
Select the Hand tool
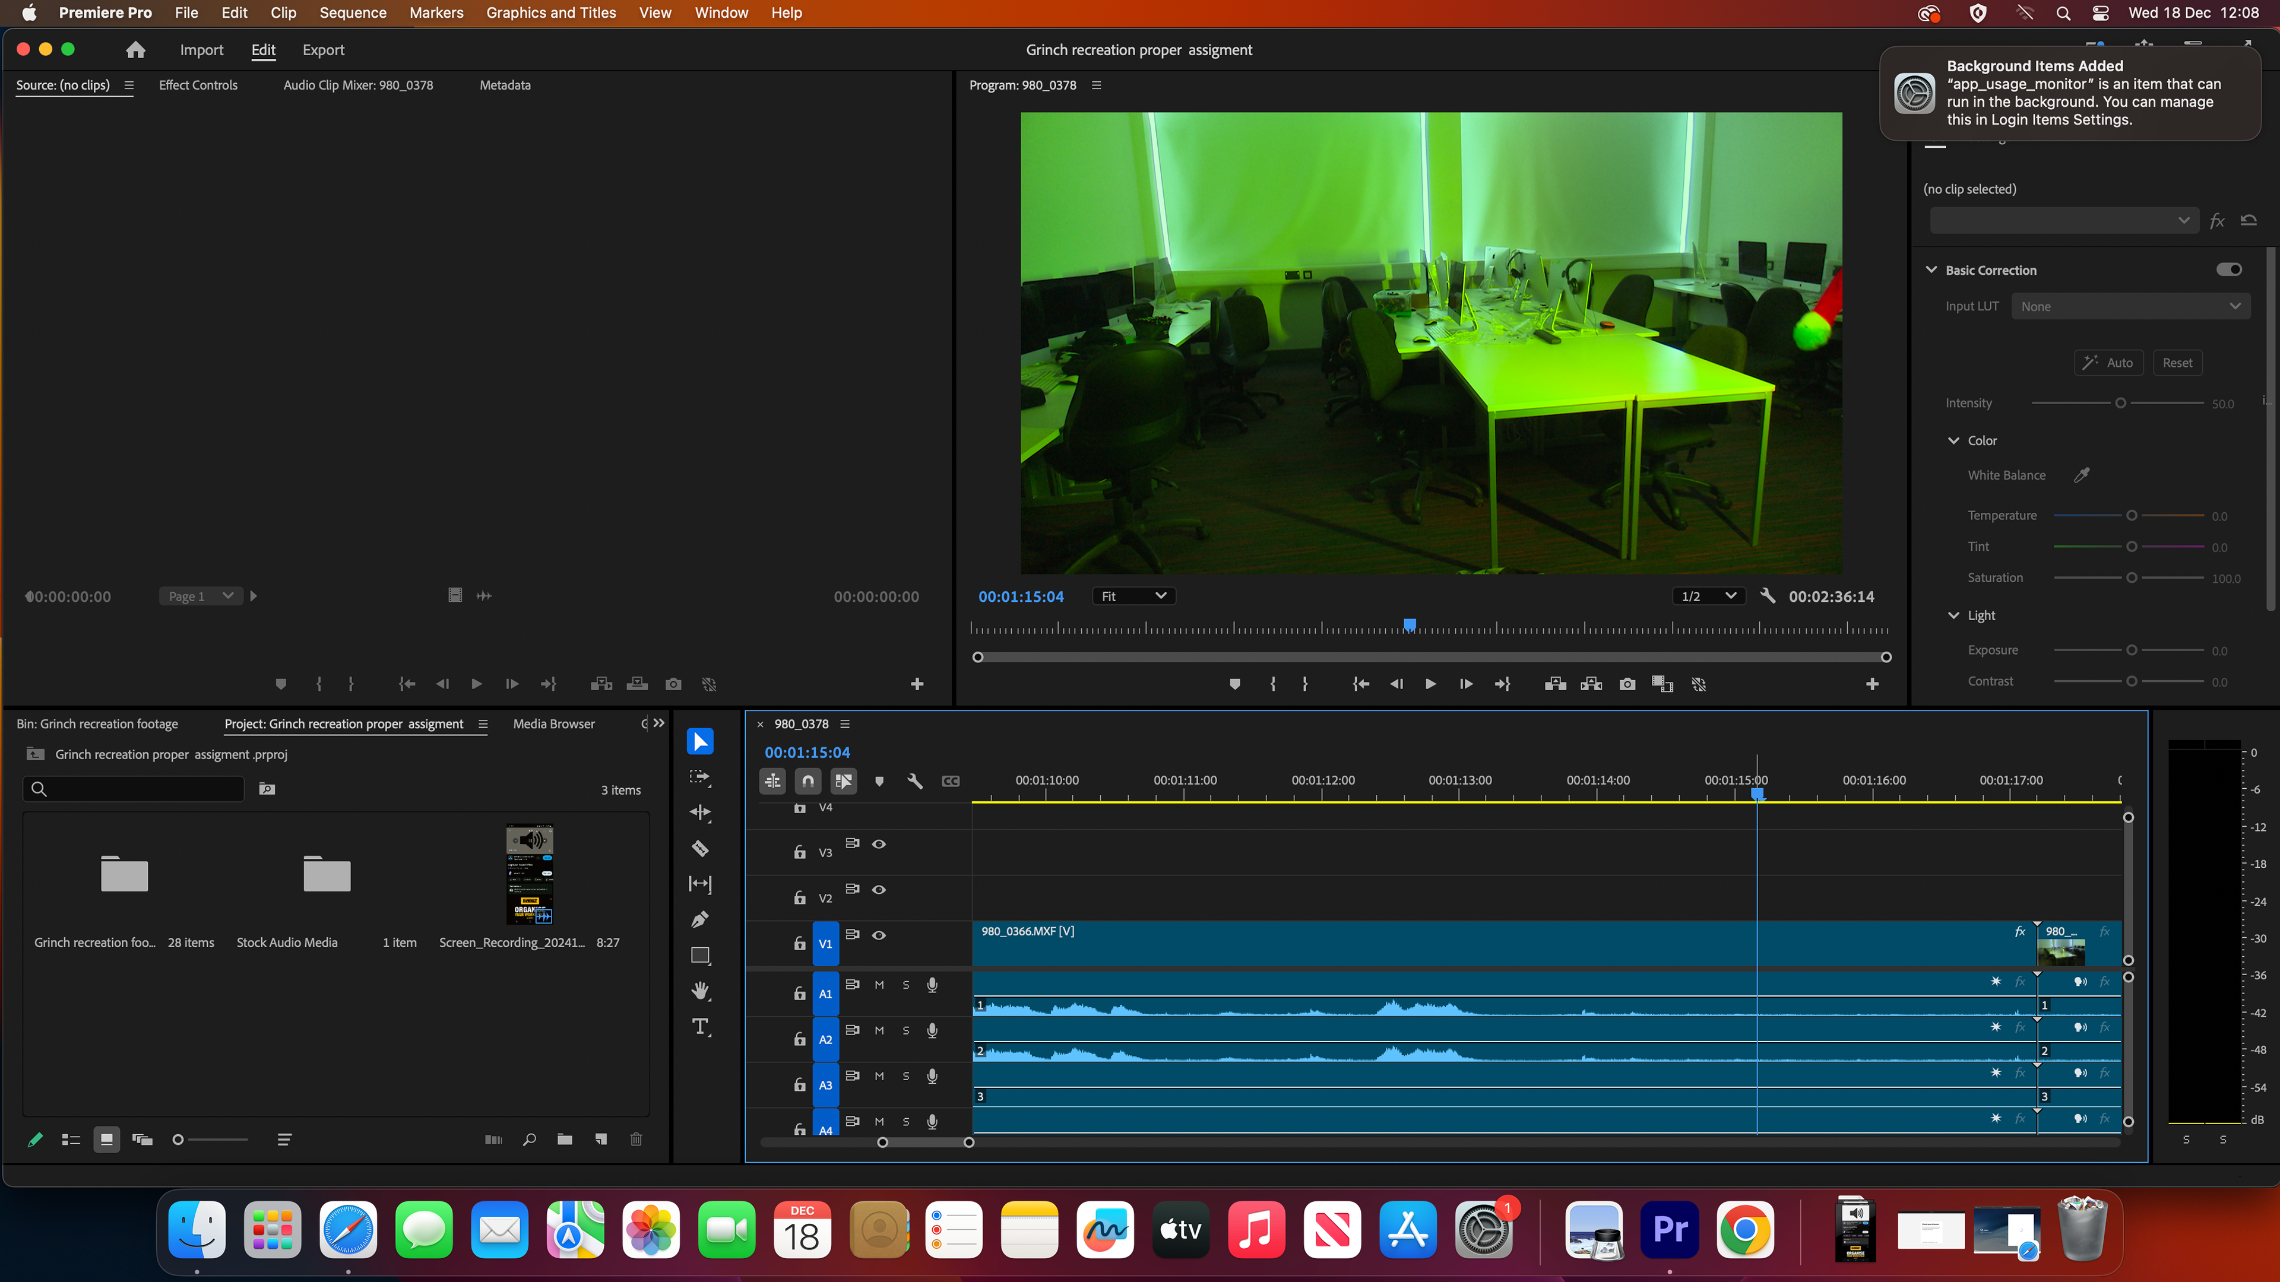[x=699, y=991]
